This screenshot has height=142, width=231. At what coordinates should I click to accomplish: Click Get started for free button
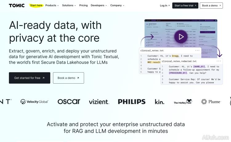click(29, 78)
